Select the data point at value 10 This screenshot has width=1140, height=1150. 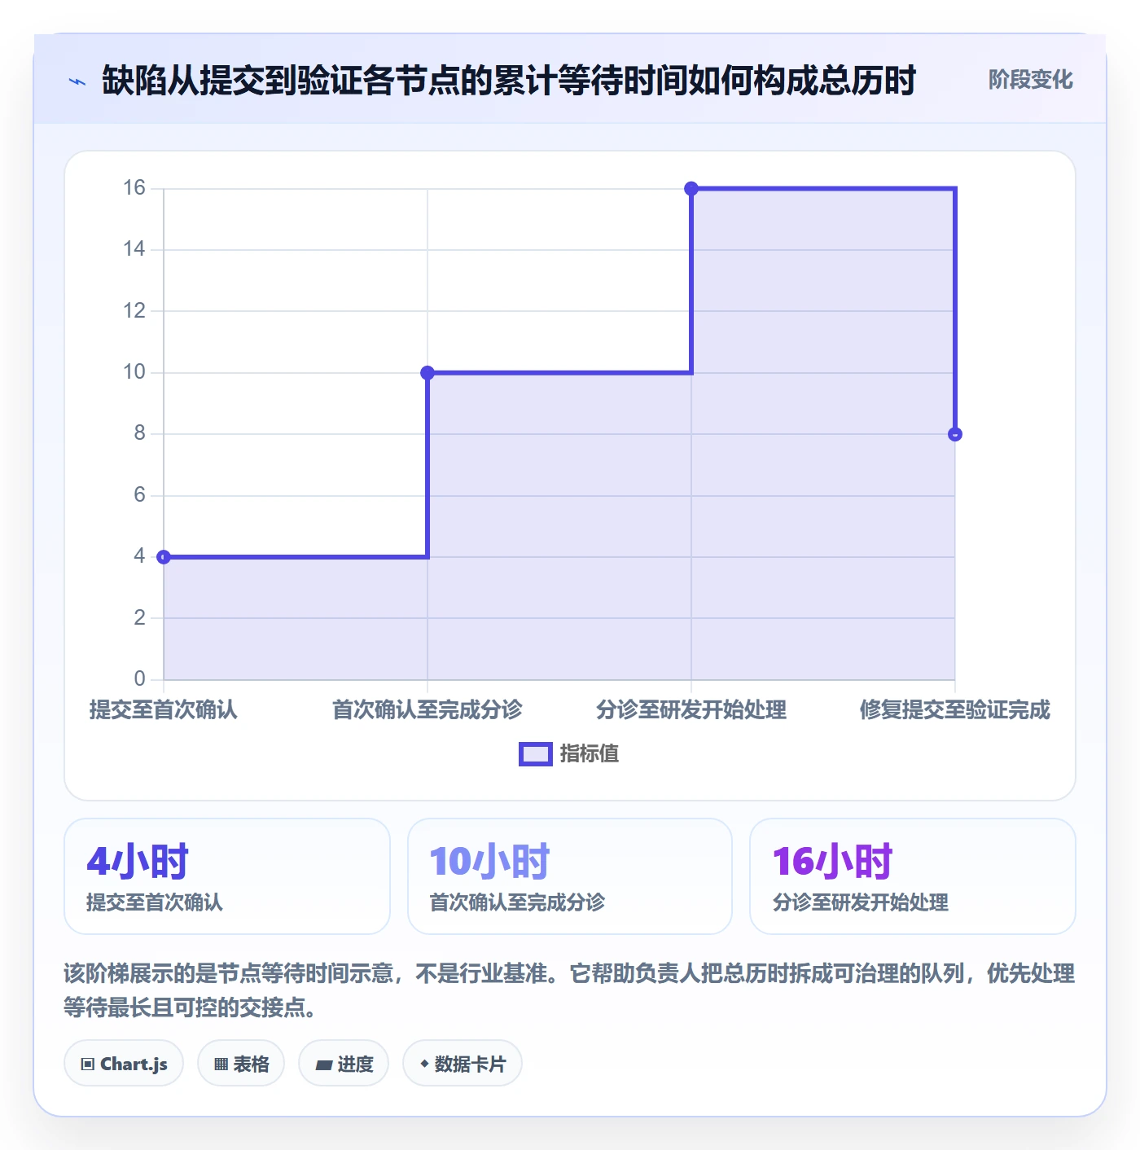coord(427,373)
